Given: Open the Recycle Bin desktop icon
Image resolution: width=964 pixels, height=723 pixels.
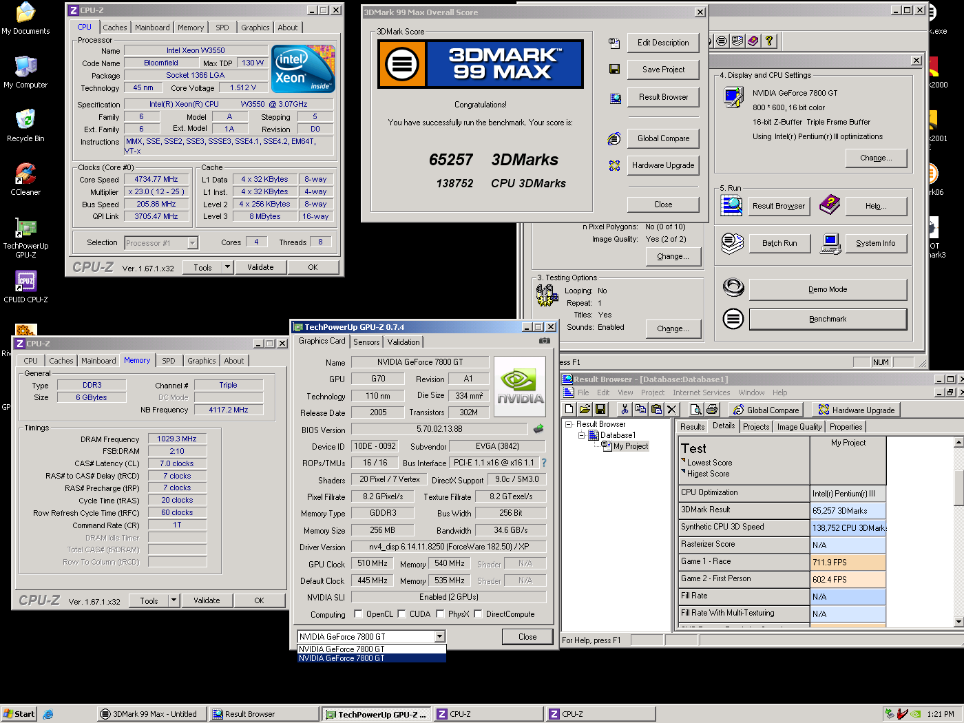Looking at the screenshot, I should coord(25,126).
